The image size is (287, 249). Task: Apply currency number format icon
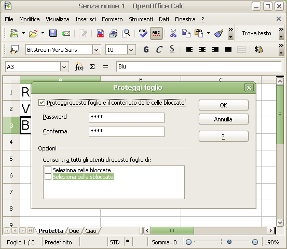[258, 50]
